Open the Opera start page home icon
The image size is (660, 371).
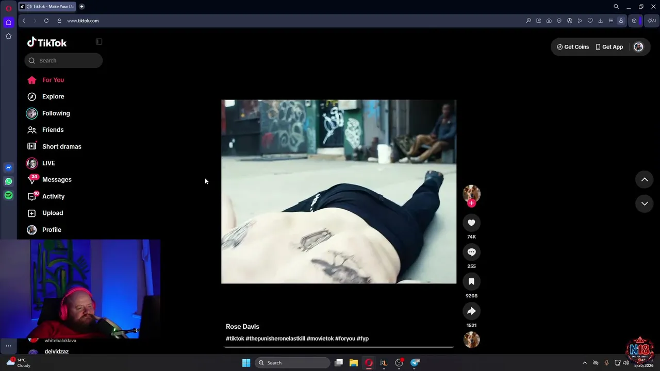pos(8,22)
